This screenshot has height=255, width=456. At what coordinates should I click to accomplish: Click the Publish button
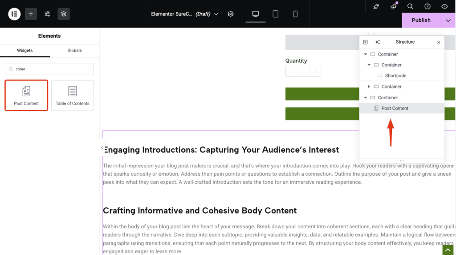tap(421, 20)
